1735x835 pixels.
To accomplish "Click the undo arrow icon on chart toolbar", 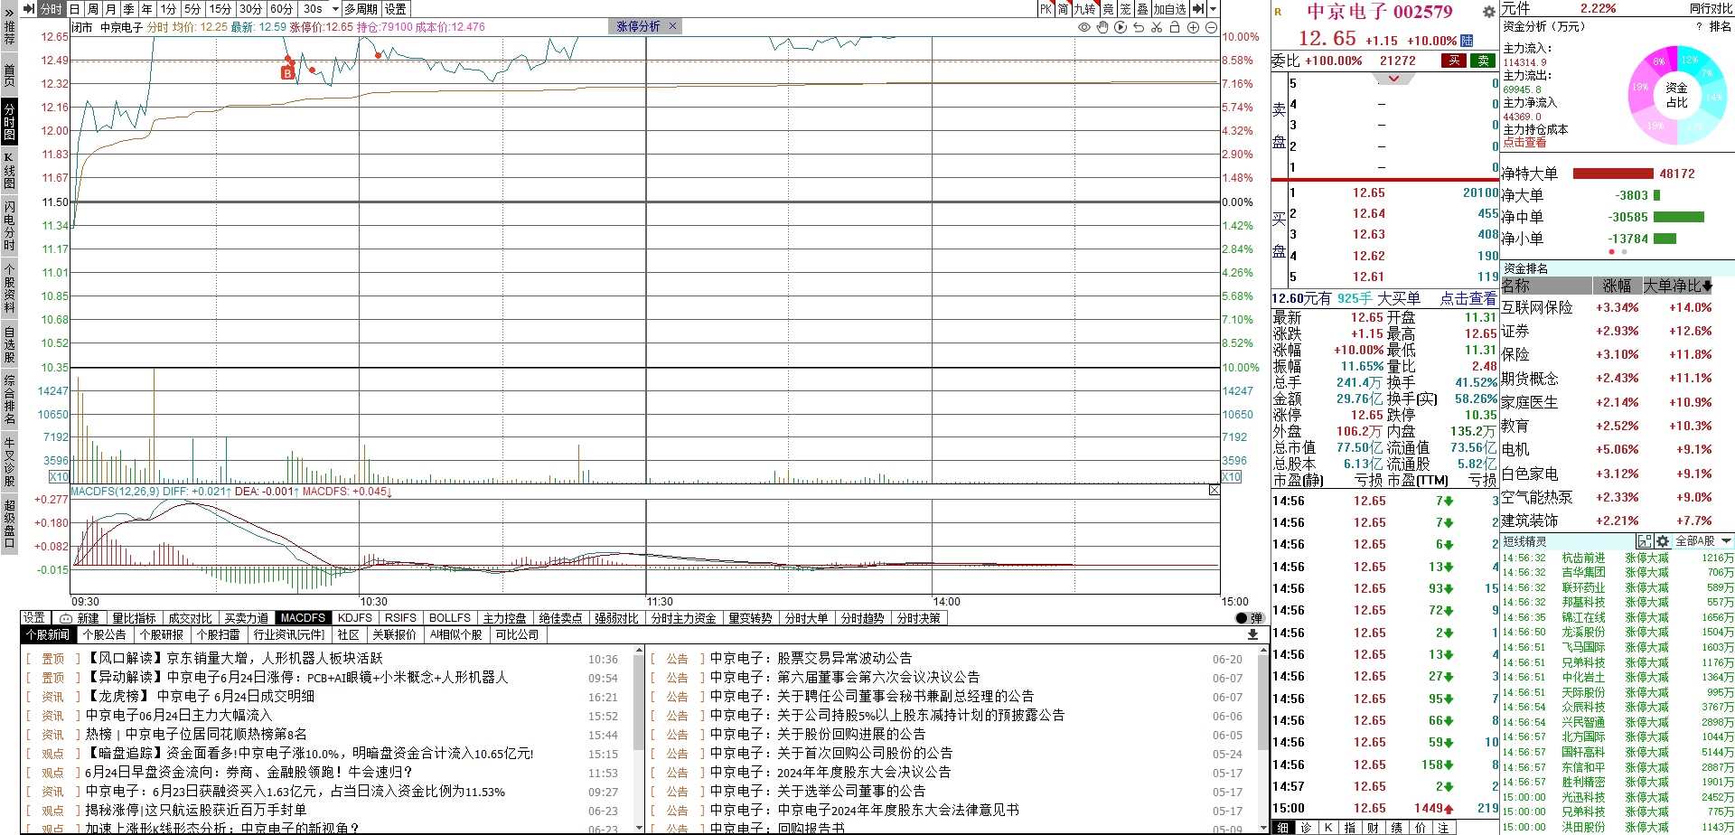I will pos(1139,27).
